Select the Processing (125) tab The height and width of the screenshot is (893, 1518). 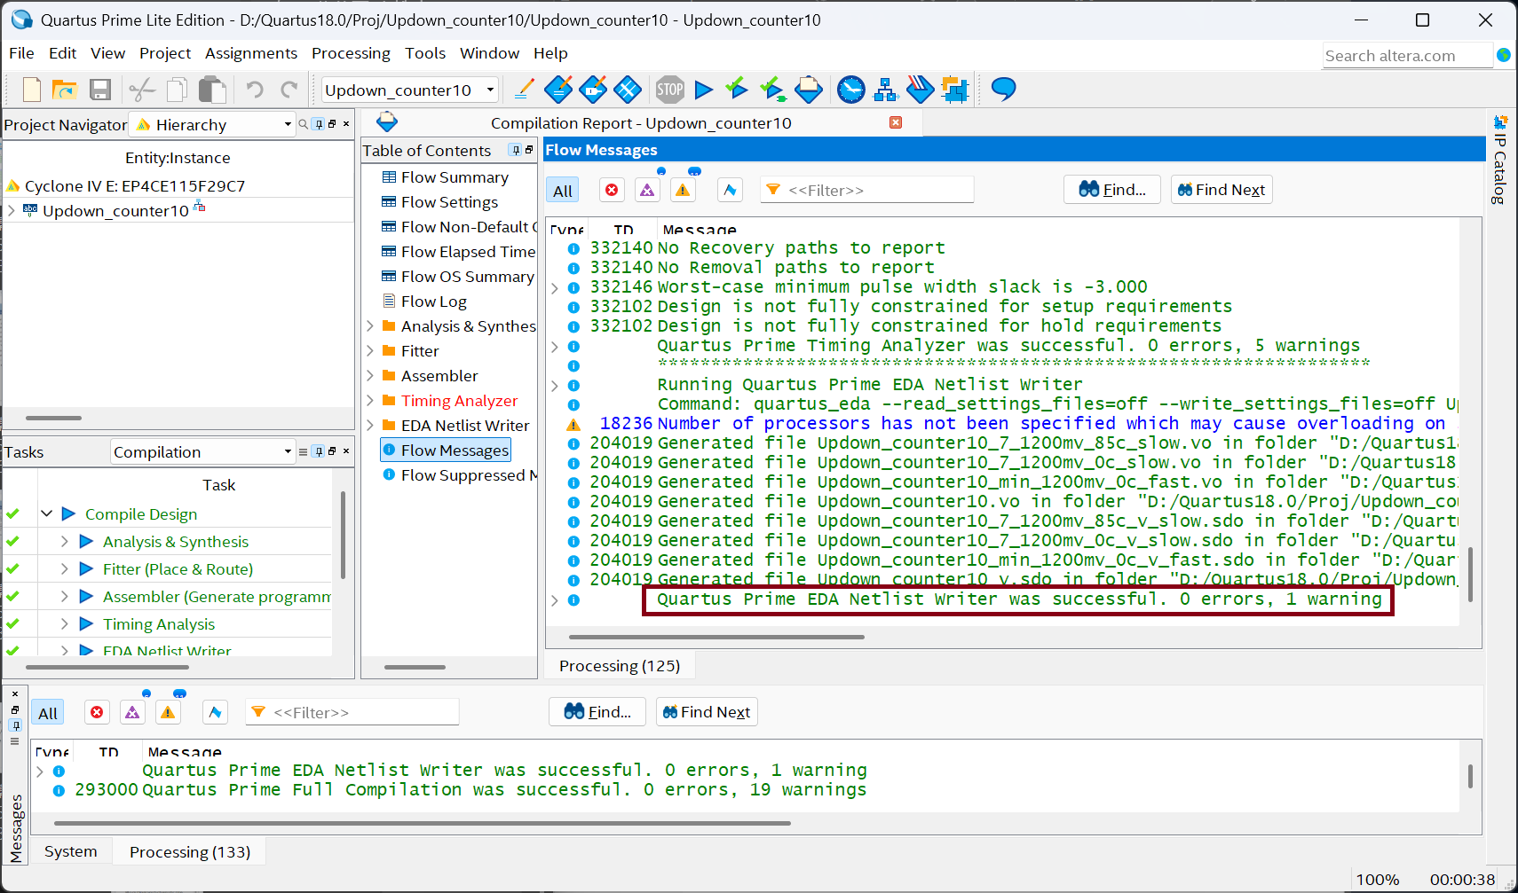coord(620,665)
